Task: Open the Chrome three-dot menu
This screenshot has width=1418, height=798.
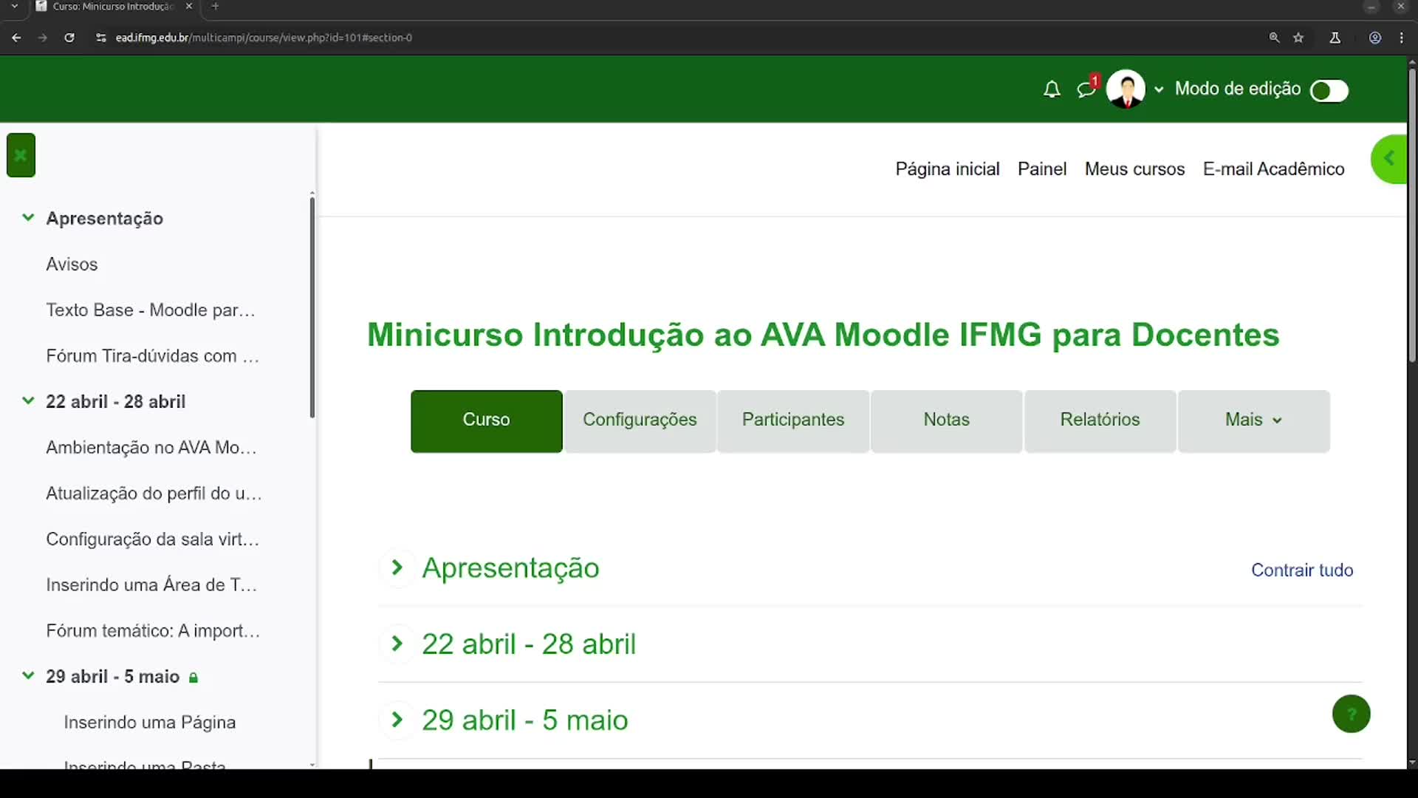Action: point(1402,38)
